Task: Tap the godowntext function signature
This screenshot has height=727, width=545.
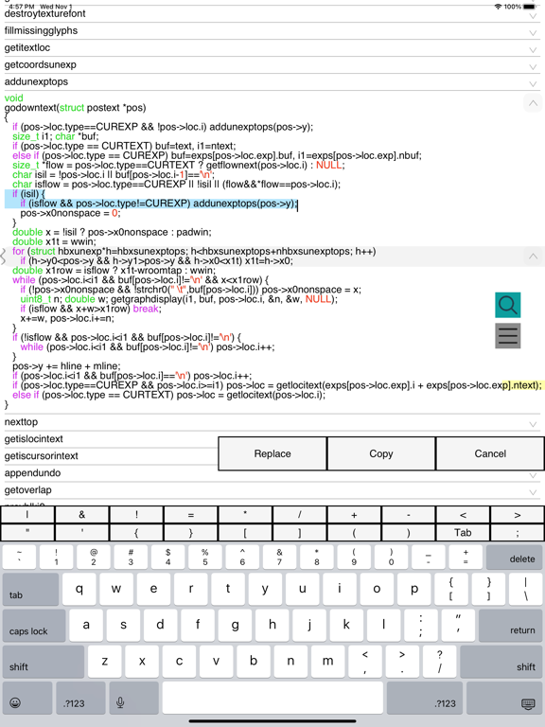Action: pos(75,108)
